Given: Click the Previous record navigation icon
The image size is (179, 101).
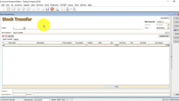Looking at the screenshot, I should click(x=18, y=9).
